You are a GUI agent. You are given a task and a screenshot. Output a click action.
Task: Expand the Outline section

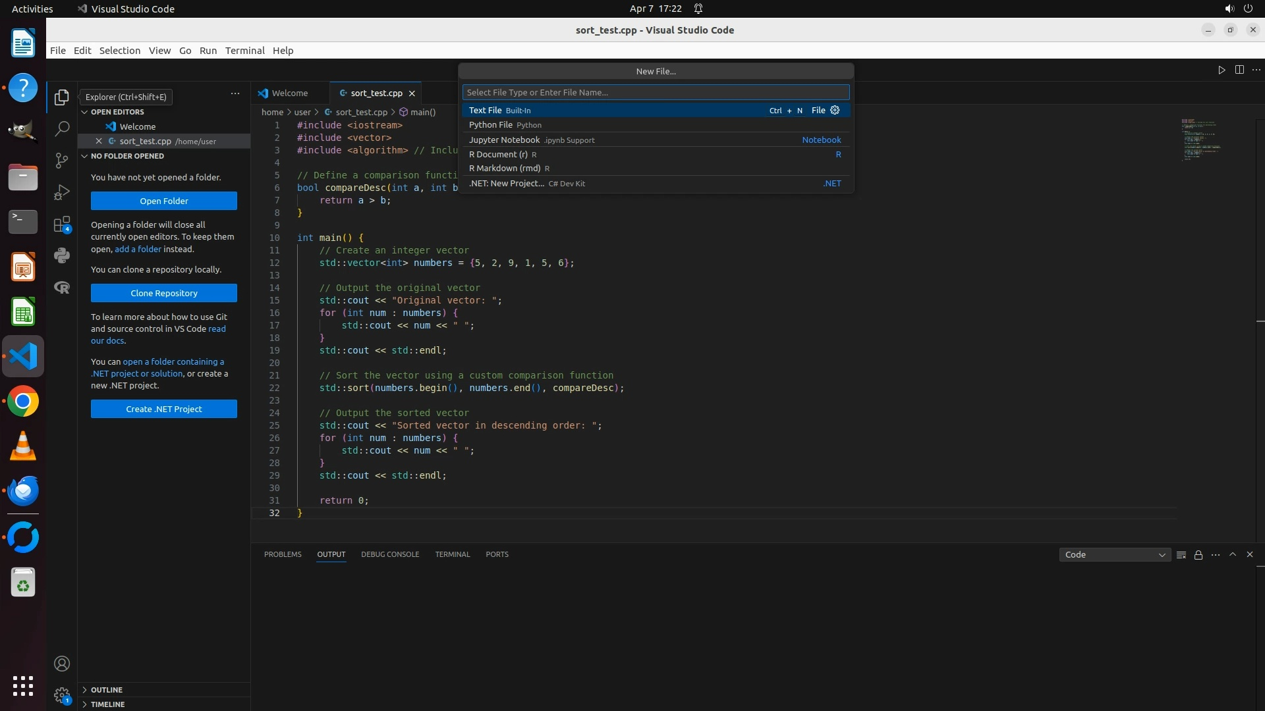coord(107,690)
